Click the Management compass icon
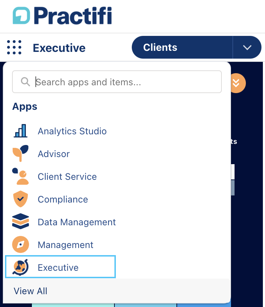 [x=21, y=244]
